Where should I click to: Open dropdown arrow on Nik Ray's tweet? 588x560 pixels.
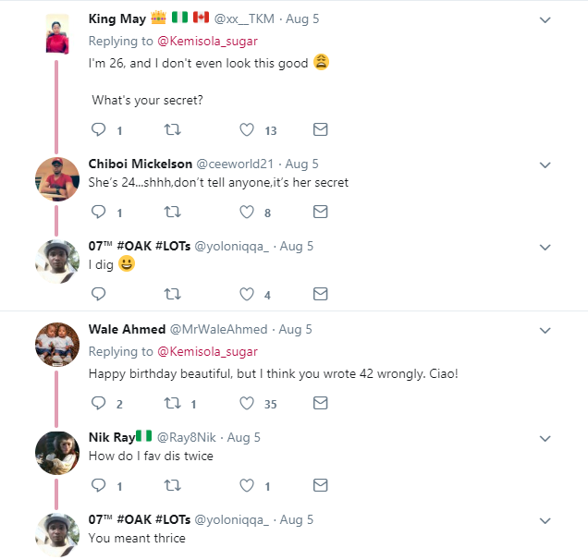click(545, 437)
